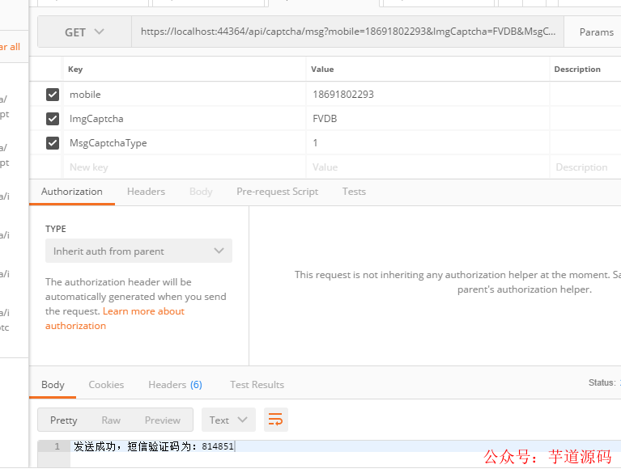Select Raw response view
Screen dimensions: 621x473
coord(111,420)
